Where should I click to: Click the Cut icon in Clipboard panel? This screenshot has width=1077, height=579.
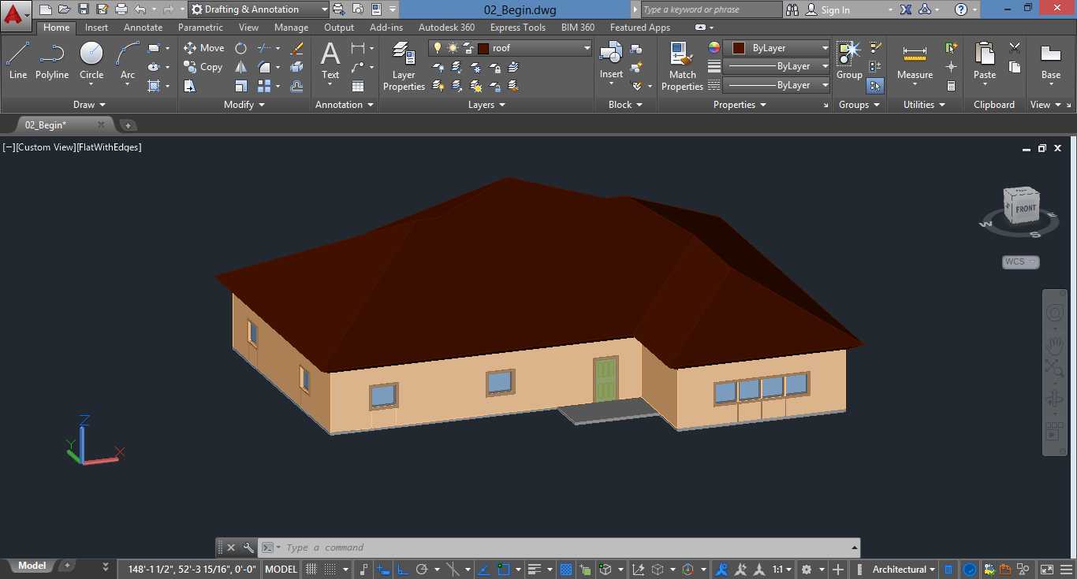[x=1015, y=48]
